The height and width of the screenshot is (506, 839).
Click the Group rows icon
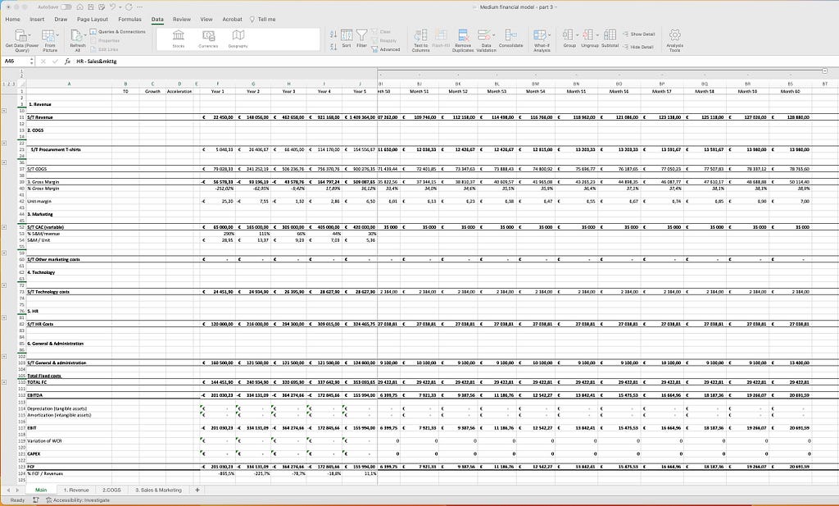568,34
